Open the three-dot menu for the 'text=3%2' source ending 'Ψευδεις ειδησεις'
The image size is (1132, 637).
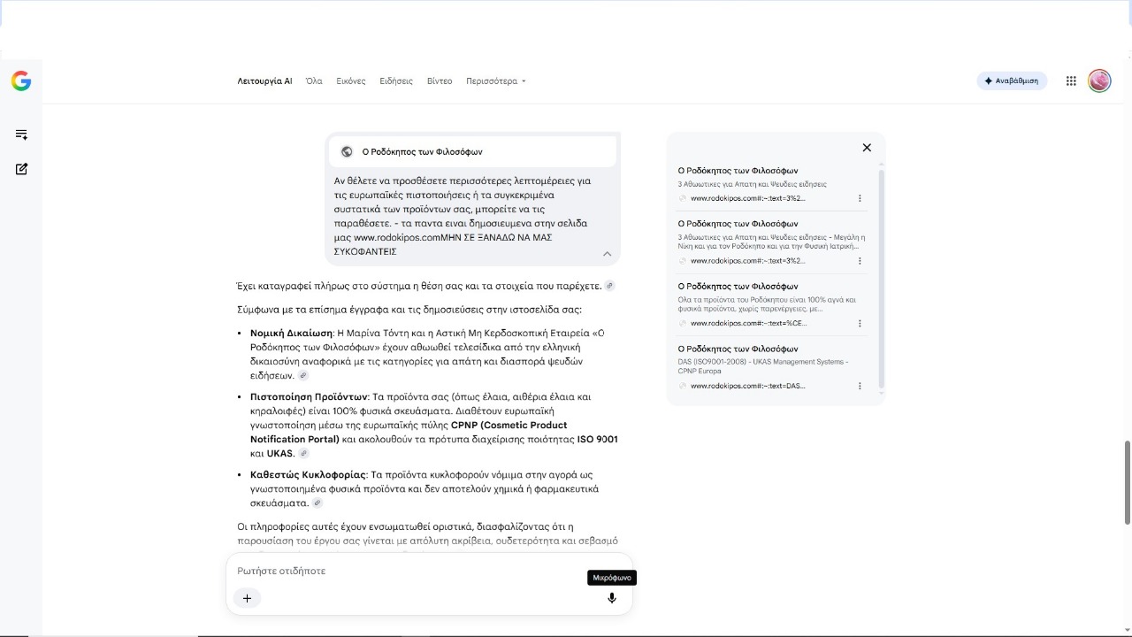coord(860,198)
